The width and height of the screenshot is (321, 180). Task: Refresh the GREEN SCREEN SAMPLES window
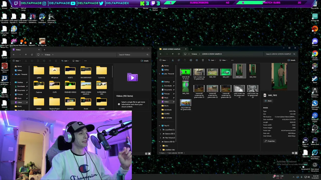[x=179, y=54]
